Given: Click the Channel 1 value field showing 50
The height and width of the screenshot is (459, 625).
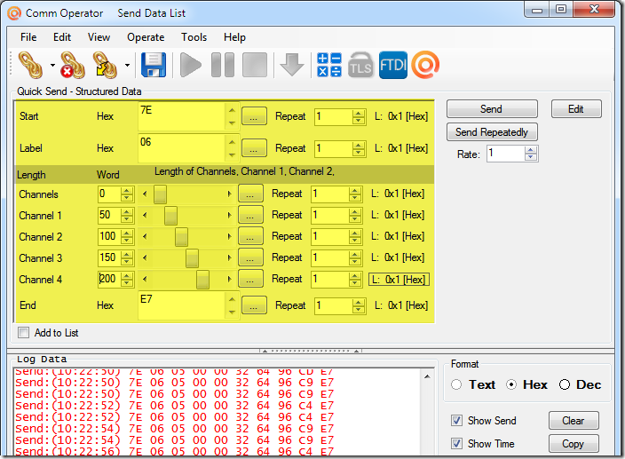Looking at the screenshot, I should [x=109, y=215].
